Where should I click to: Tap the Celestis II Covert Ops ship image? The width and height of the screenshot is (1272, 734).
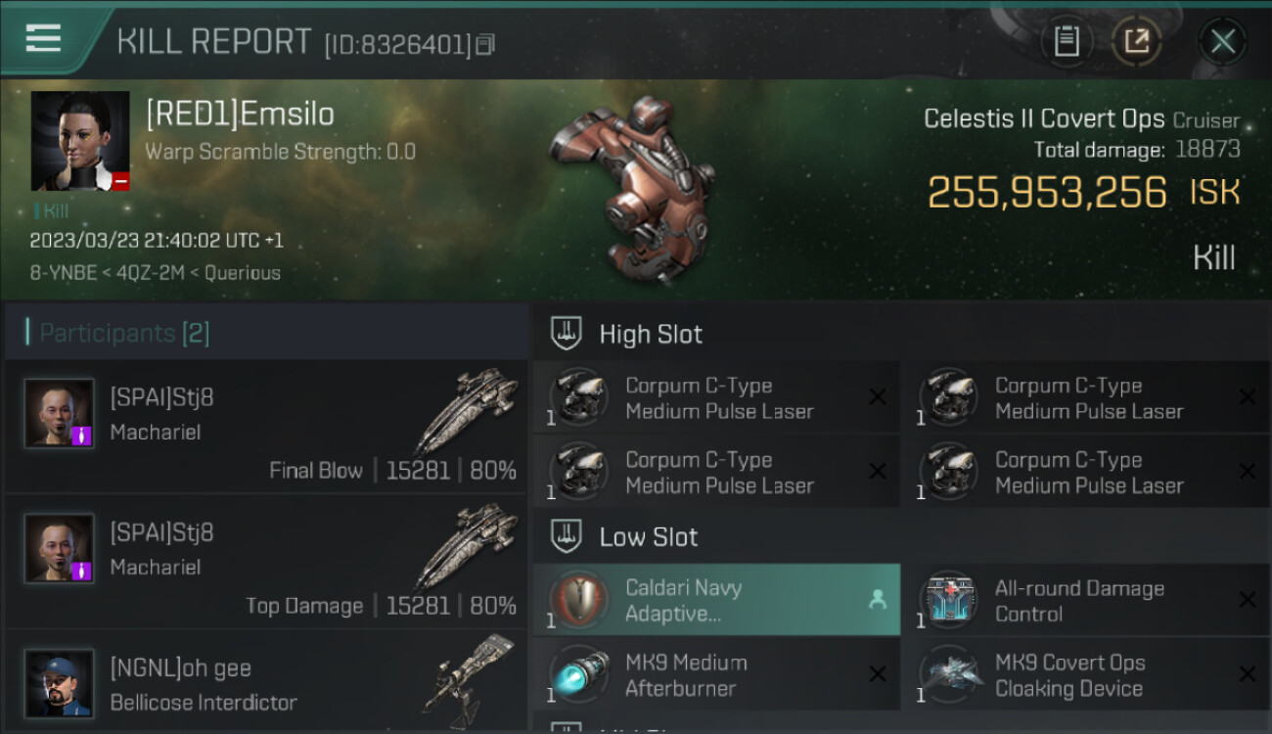click(x=631, y=186)
